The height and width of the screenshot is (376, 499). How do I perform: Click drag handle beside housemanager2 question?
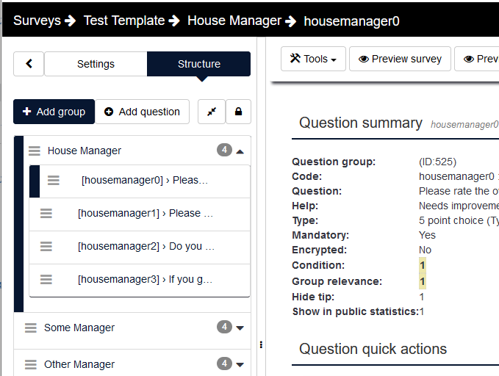tap(46, 246)
